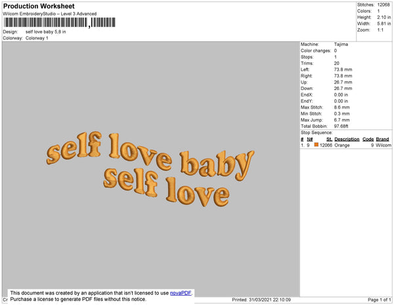Click the printed date 31/03/2021
The width and height of the screenshot is (394, 305).
click(260, 300)
